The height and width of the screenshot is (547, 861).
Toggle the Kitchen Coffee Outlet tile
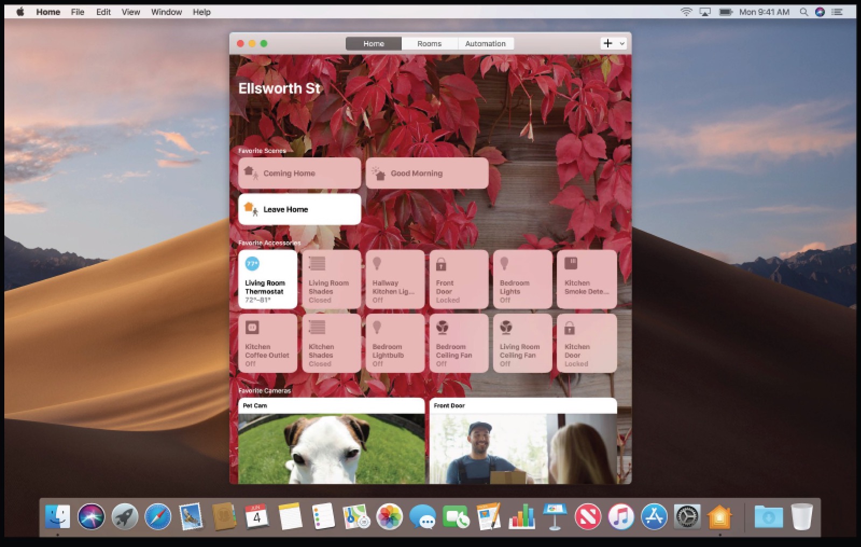[268, 343]
